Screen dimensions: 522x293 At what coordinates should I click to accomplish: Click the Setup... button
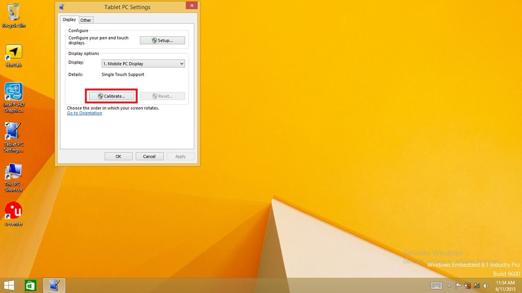pos(162,40)
